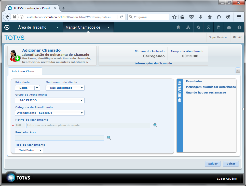Click the Tempo de Atendimento timer 00:15:08
Viewport: 246px width, 186px height.
tap(190, 56)
